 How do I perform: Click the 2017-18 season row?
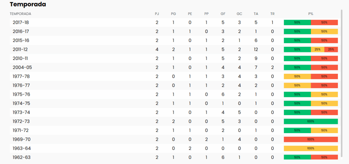pos(21,22)
